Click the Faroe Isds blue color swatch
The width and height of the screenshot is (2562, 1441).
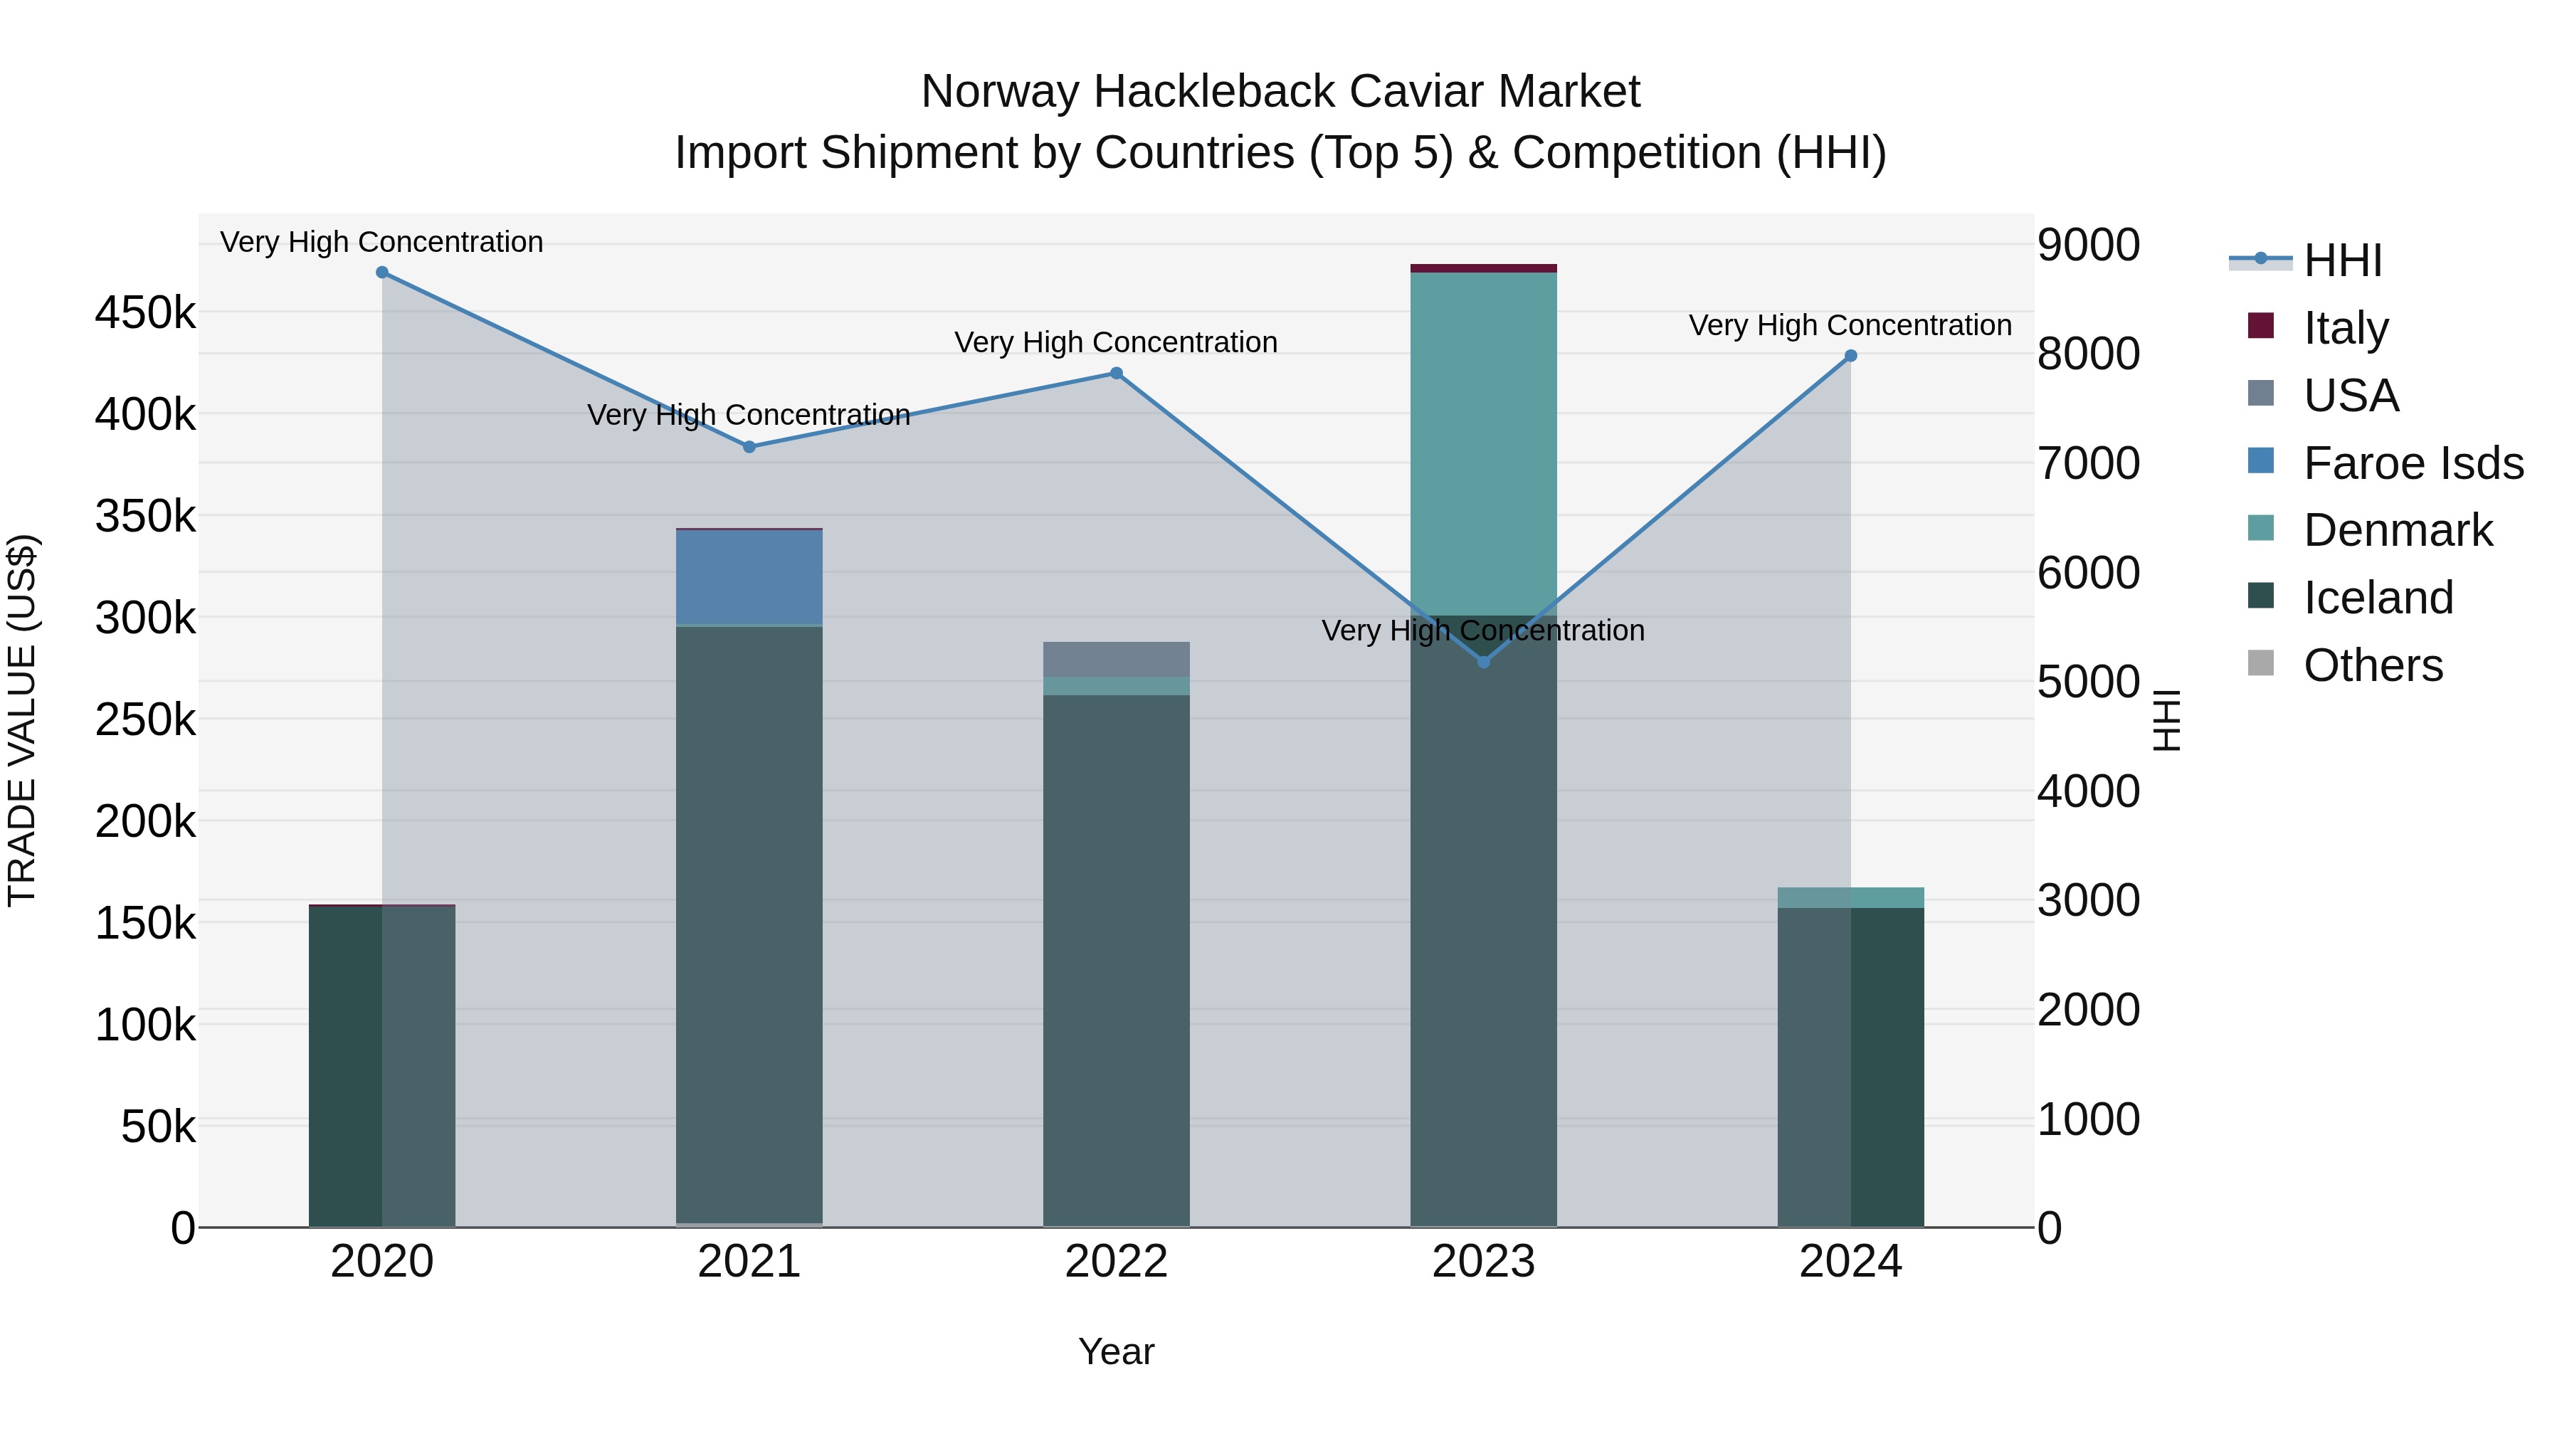tap(2261, 460)
